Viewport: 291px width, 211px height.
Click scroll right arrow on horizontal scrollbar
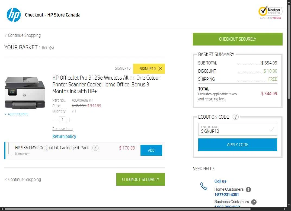pyautogui.click(x=285, y=209)
